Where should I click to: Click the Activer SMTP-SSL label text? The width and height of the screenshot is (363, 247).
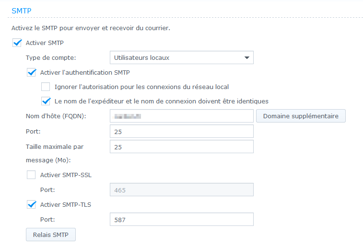[x=66, y=175]
